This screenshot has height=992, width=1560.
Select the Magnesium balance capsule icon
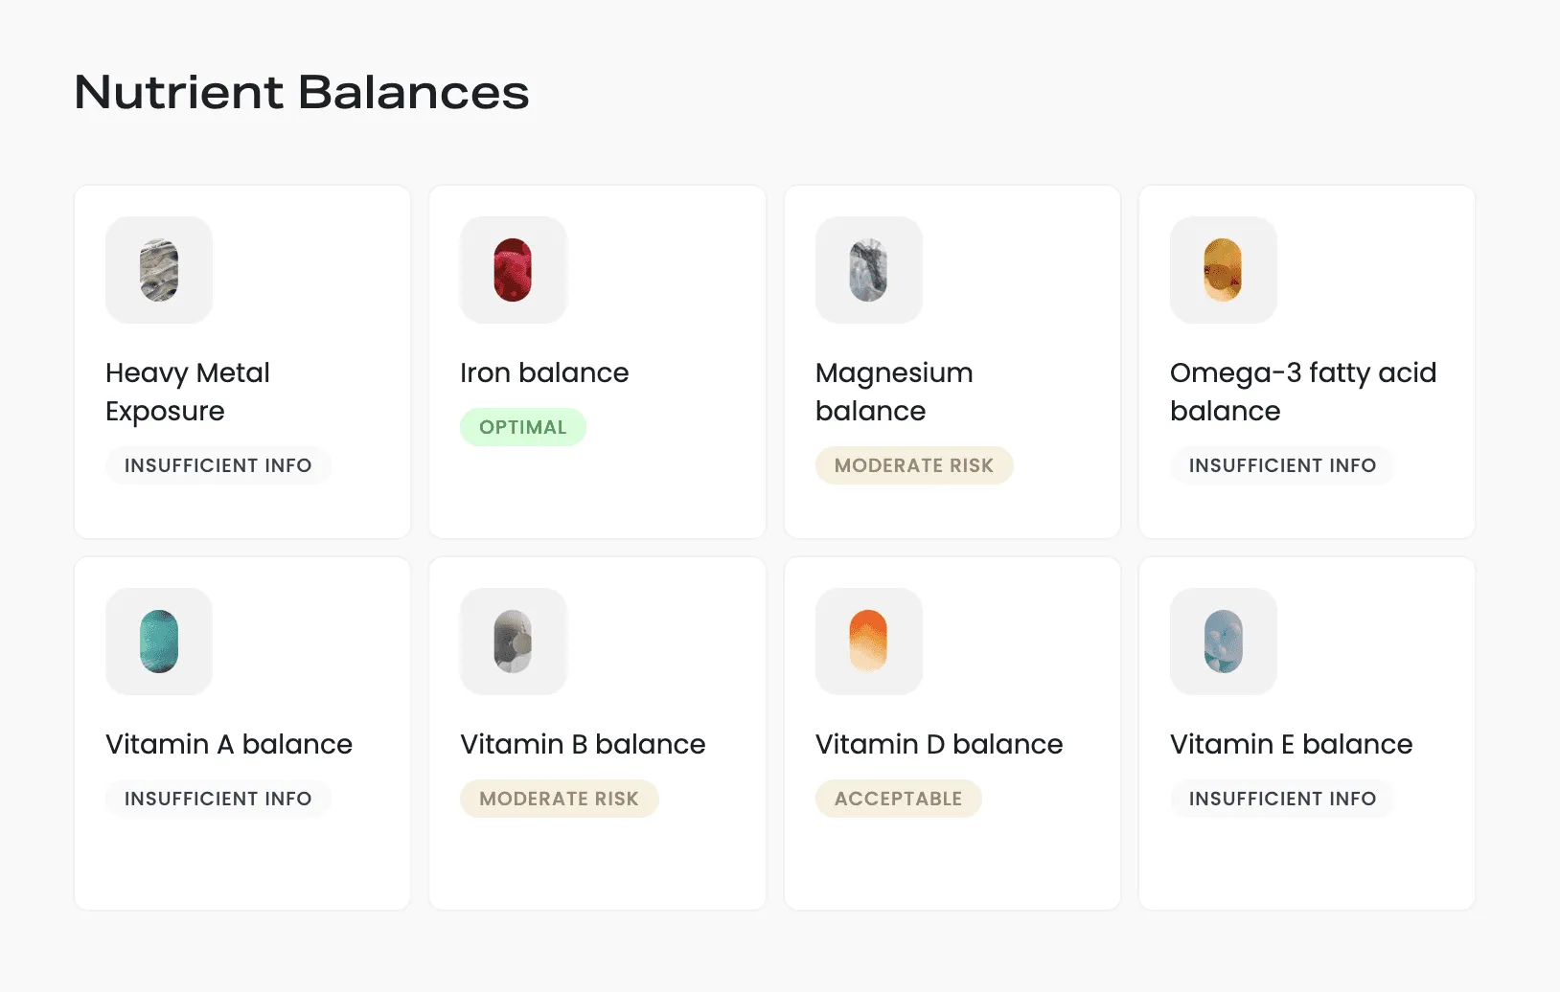(x=868, y=270)
